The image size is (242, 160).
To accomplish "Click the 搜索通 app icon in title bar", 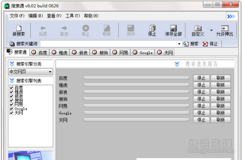I will click(x=7, y=6).
